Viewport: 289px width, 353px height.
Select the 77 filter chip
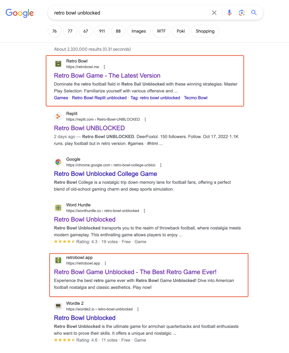click(70, 31)
